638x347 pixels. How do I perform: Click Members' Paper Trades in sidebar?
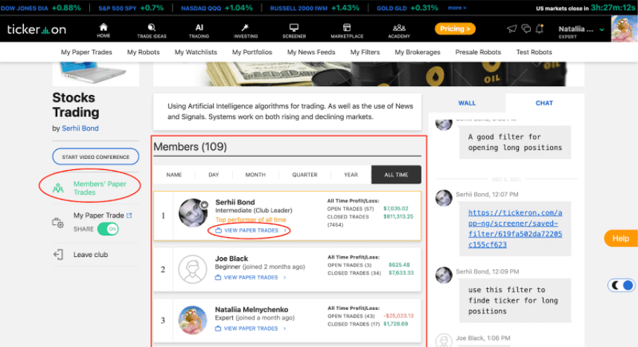(100, 188)
